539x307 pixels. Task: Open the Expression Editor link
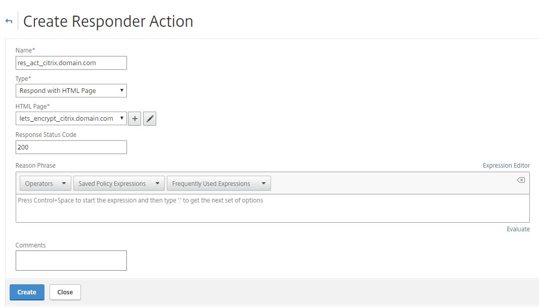coord(506,166)
